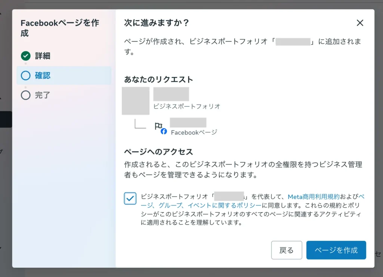The width and height of the screenshot is (383, 277).
Task: Click the ビジネスポートフォリオ caption under the name
Action: 187,106
